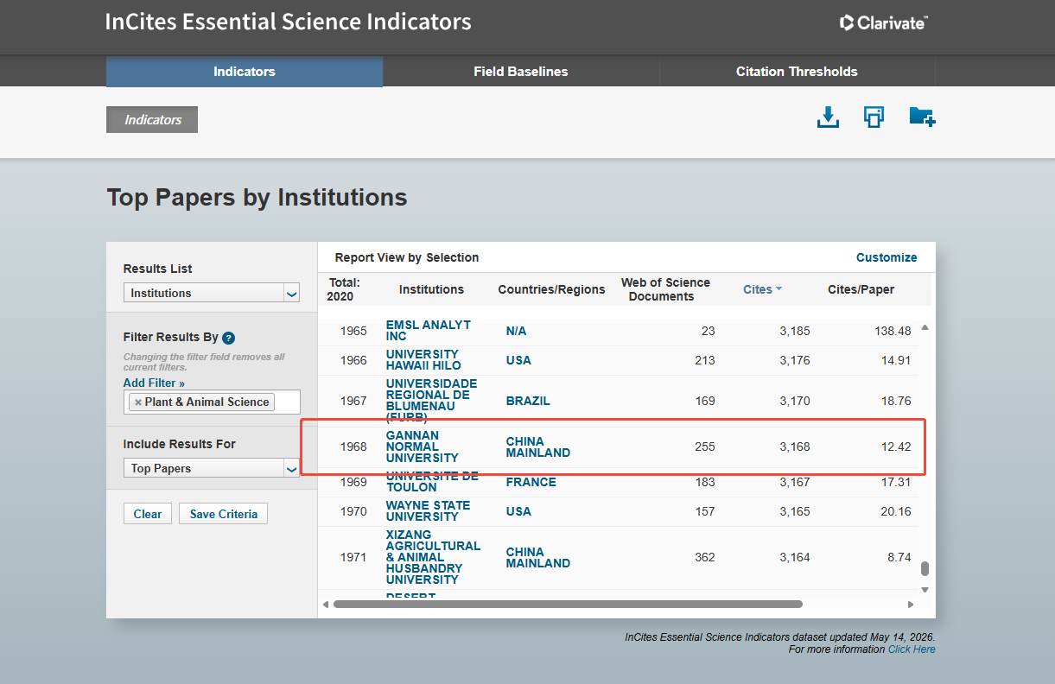Click the print report icon
The image size is (1055, 684).
pos(874,117)
